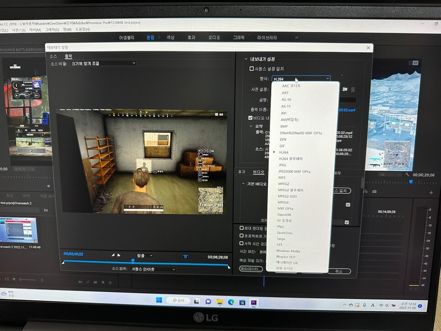Select QuickTime from format list

(284, 233)
